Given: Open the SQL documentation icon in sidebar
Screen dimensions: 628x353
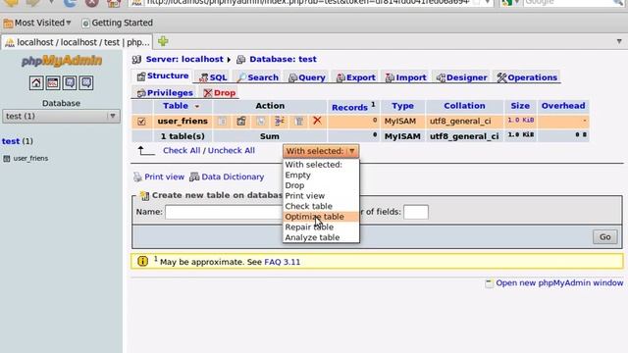Looking at the screenshot, I should point(86,82).
